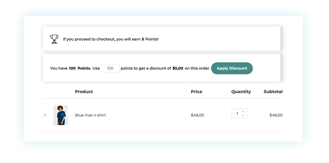The image size is (329, 163).
Task: Click the Subtotal column header
Action: 273,92
